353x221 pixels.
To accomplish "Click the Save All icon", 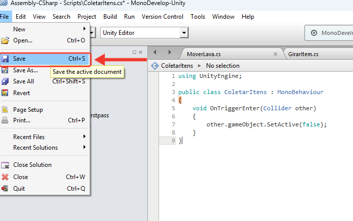I will [5, 81].
